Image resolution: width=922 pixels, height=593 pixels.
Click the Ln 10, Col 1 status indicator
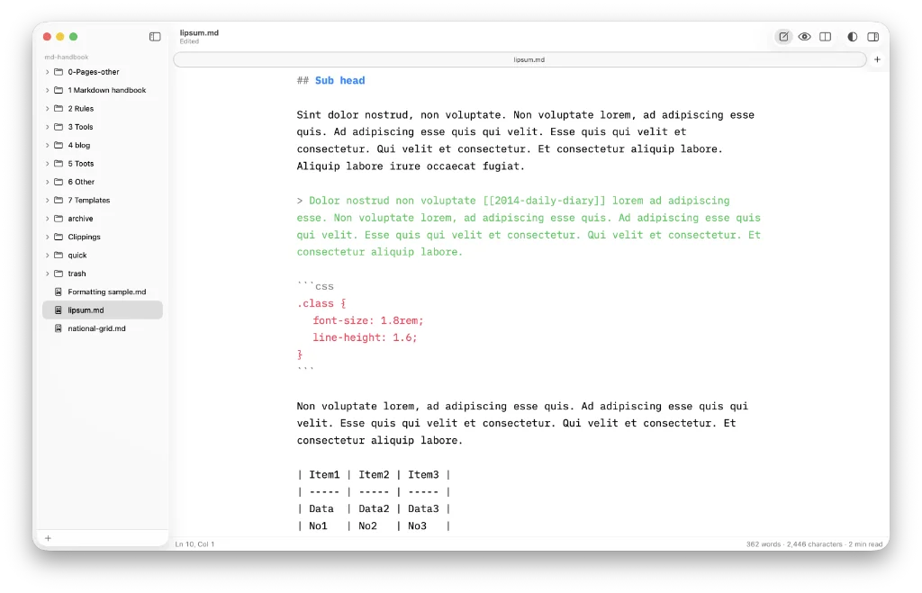point(194,544)
